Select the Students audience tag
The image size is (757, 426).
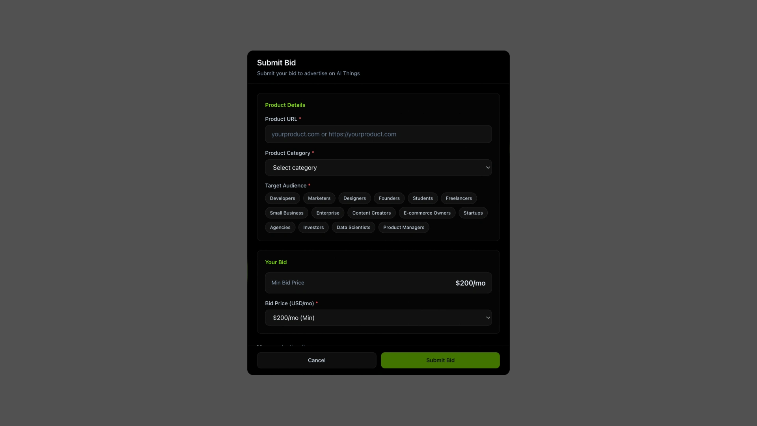click(x=423, y=198)
